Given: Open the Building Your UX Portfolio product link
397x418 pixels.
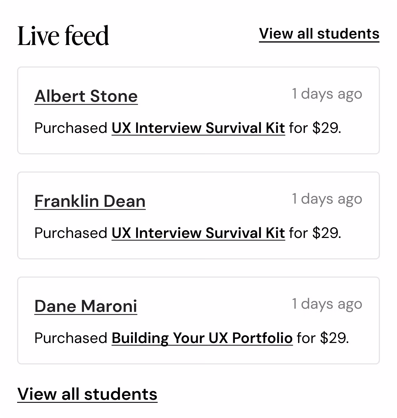Looking at the screenshot, I should click(202, 338).
